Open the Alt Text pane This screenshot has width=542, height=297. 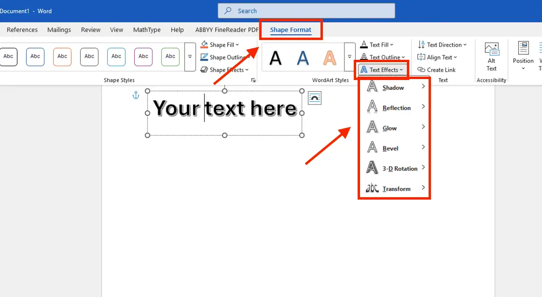point(491,57)
